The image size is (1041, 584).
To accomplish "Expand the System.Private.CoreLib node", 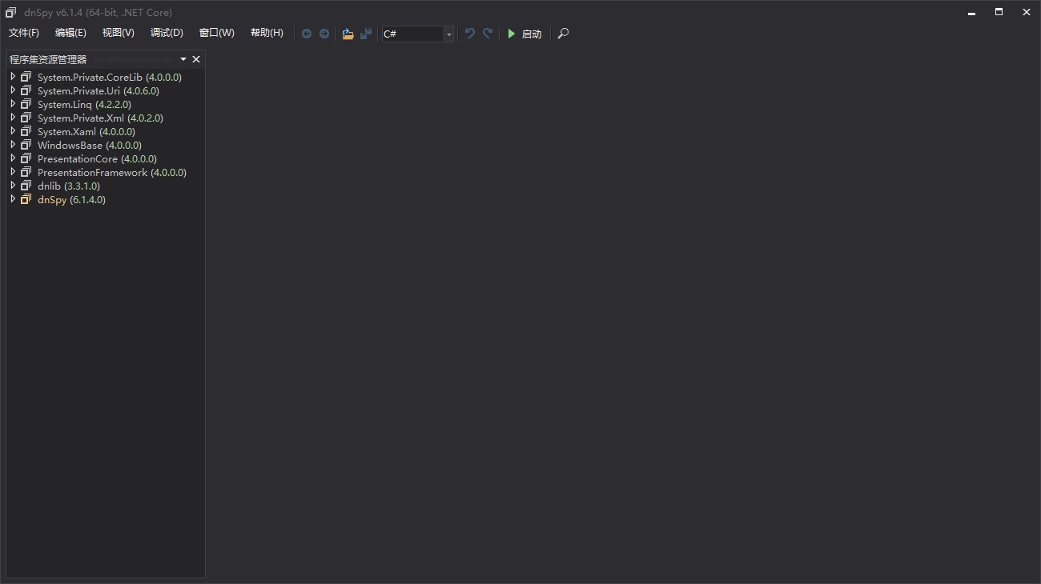I will tap(13, 77).
